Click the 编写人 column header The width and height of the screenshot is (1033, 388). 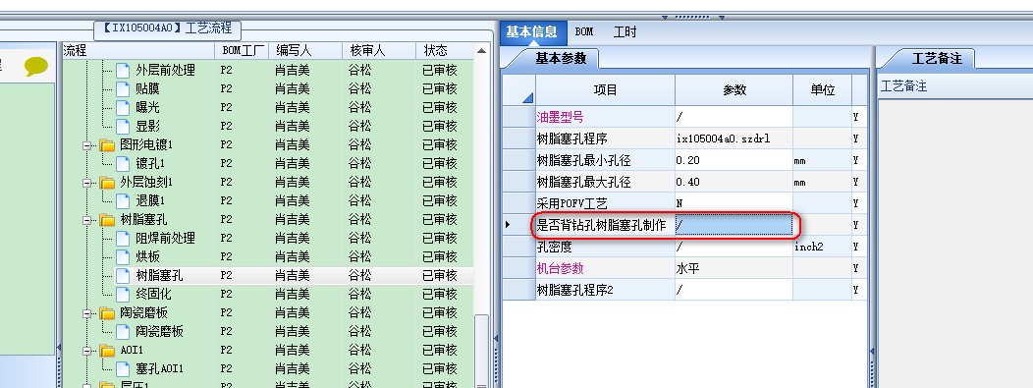(305, 50)
